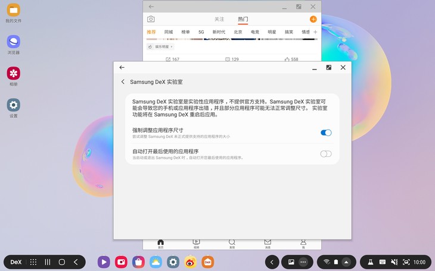Open the on-screen keyboard icon

point(383,262)
